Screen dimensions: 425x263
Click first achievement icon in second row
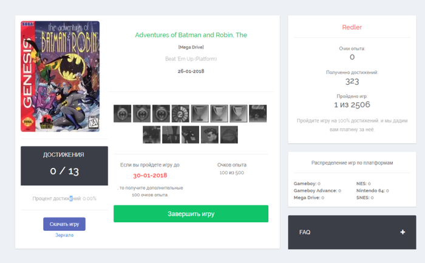151,135
